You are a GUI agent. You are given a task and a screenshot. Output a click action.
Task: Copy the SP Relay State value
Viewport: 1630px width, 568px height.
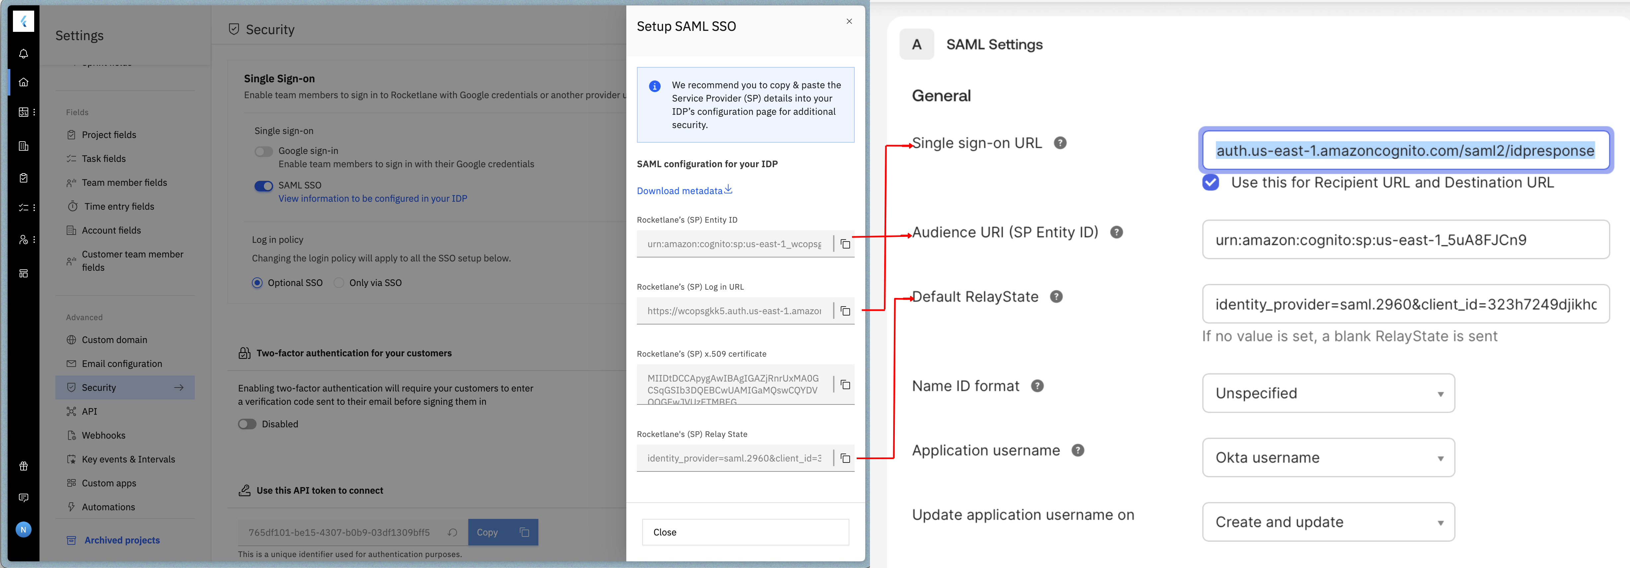(x=845, y=458)
